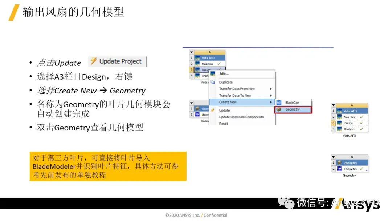
Task: Click the lightning bolt icon on Update Project
Action: pyautogui.click(x=94, y=61)
